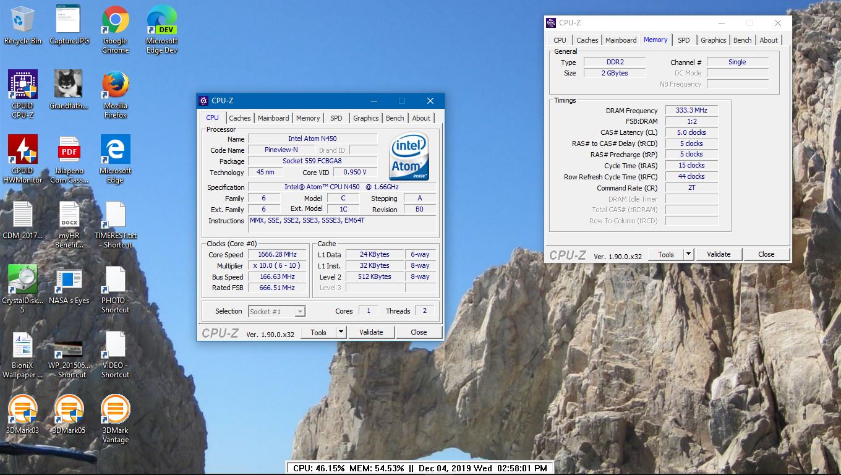Click Close button in Memory window
Image resolution: width=841 pixels, height=475 pixels.
click(x=766, y=254)
